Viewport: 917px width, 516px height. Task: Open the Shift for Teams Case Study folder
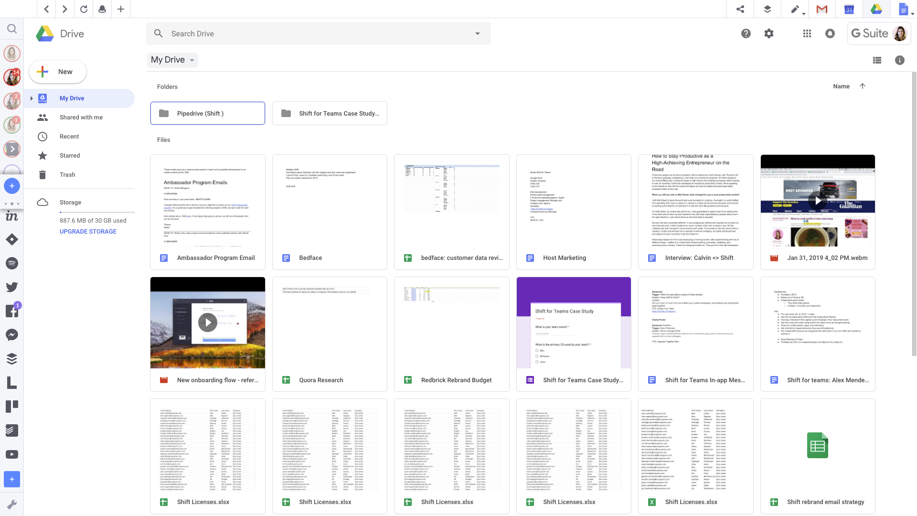[330, 113]
